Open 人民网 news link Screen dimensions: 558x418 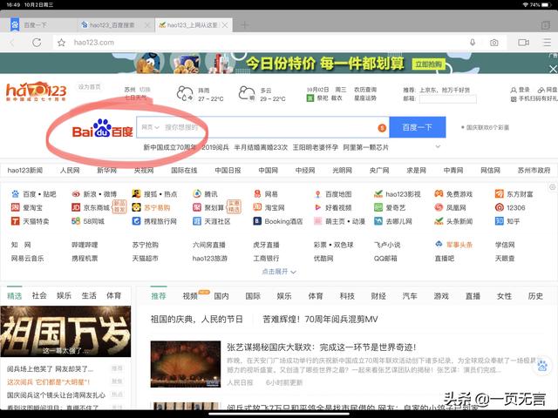point(70,171)
